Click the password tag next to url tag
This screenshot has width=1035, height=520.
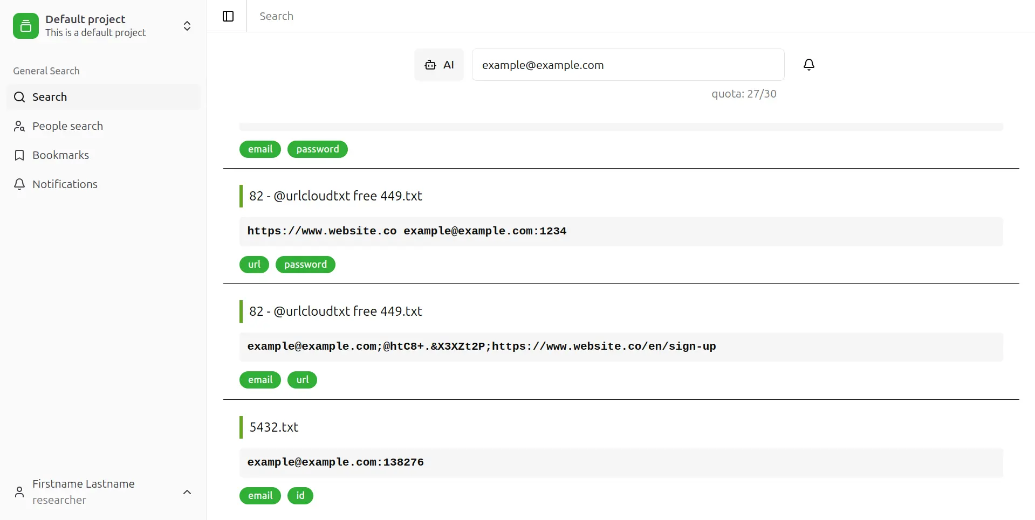click(x=305, y=265)
